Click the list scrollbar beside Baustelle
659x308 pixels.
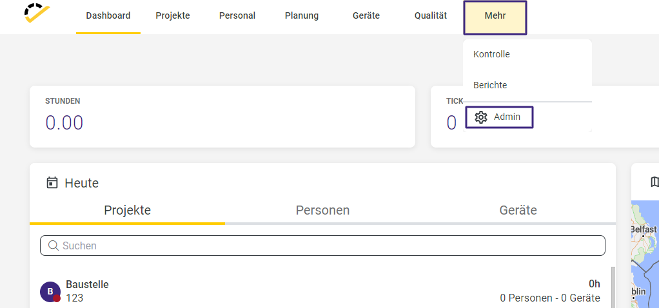(613, 287)
